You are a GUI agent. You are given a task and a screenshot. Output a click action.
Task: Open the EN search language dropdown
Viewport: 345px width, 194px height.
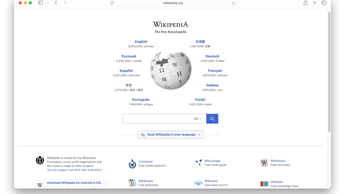tap(198, 119)
